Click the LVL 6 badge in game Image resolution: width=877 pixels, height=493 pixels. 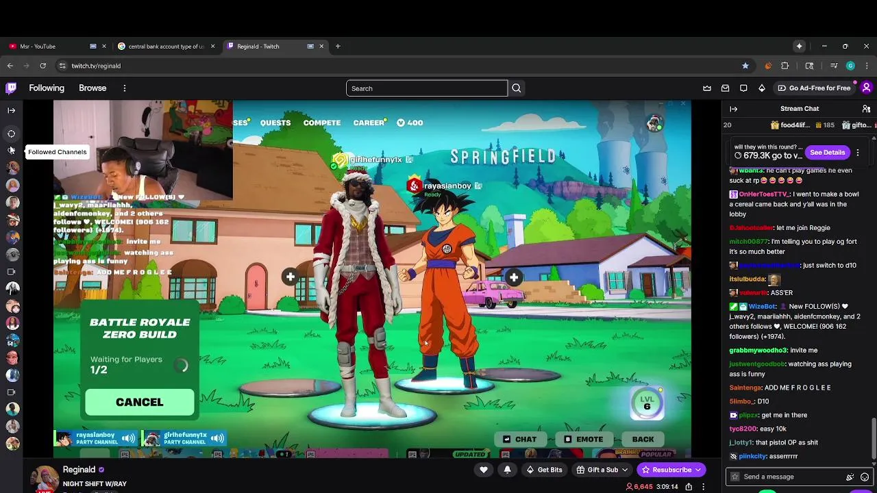647,403
